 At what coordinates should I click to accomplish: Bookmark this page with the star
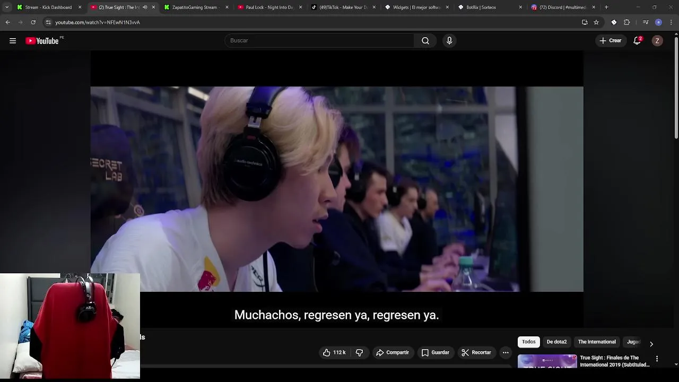[596, 22]
